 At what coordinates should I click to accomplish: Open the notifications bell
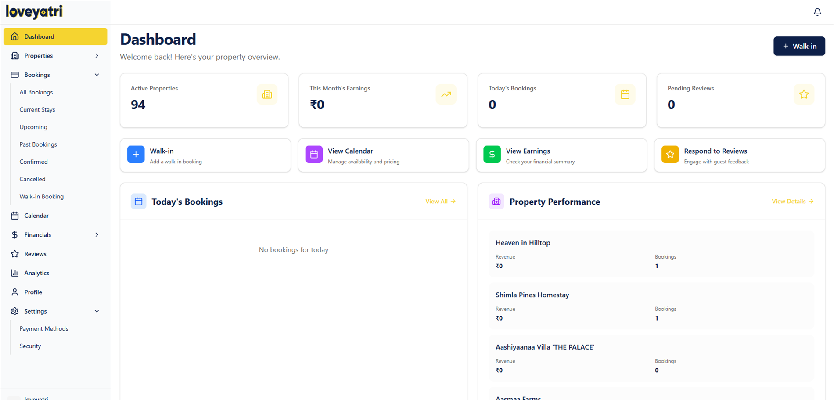(817, 12)
